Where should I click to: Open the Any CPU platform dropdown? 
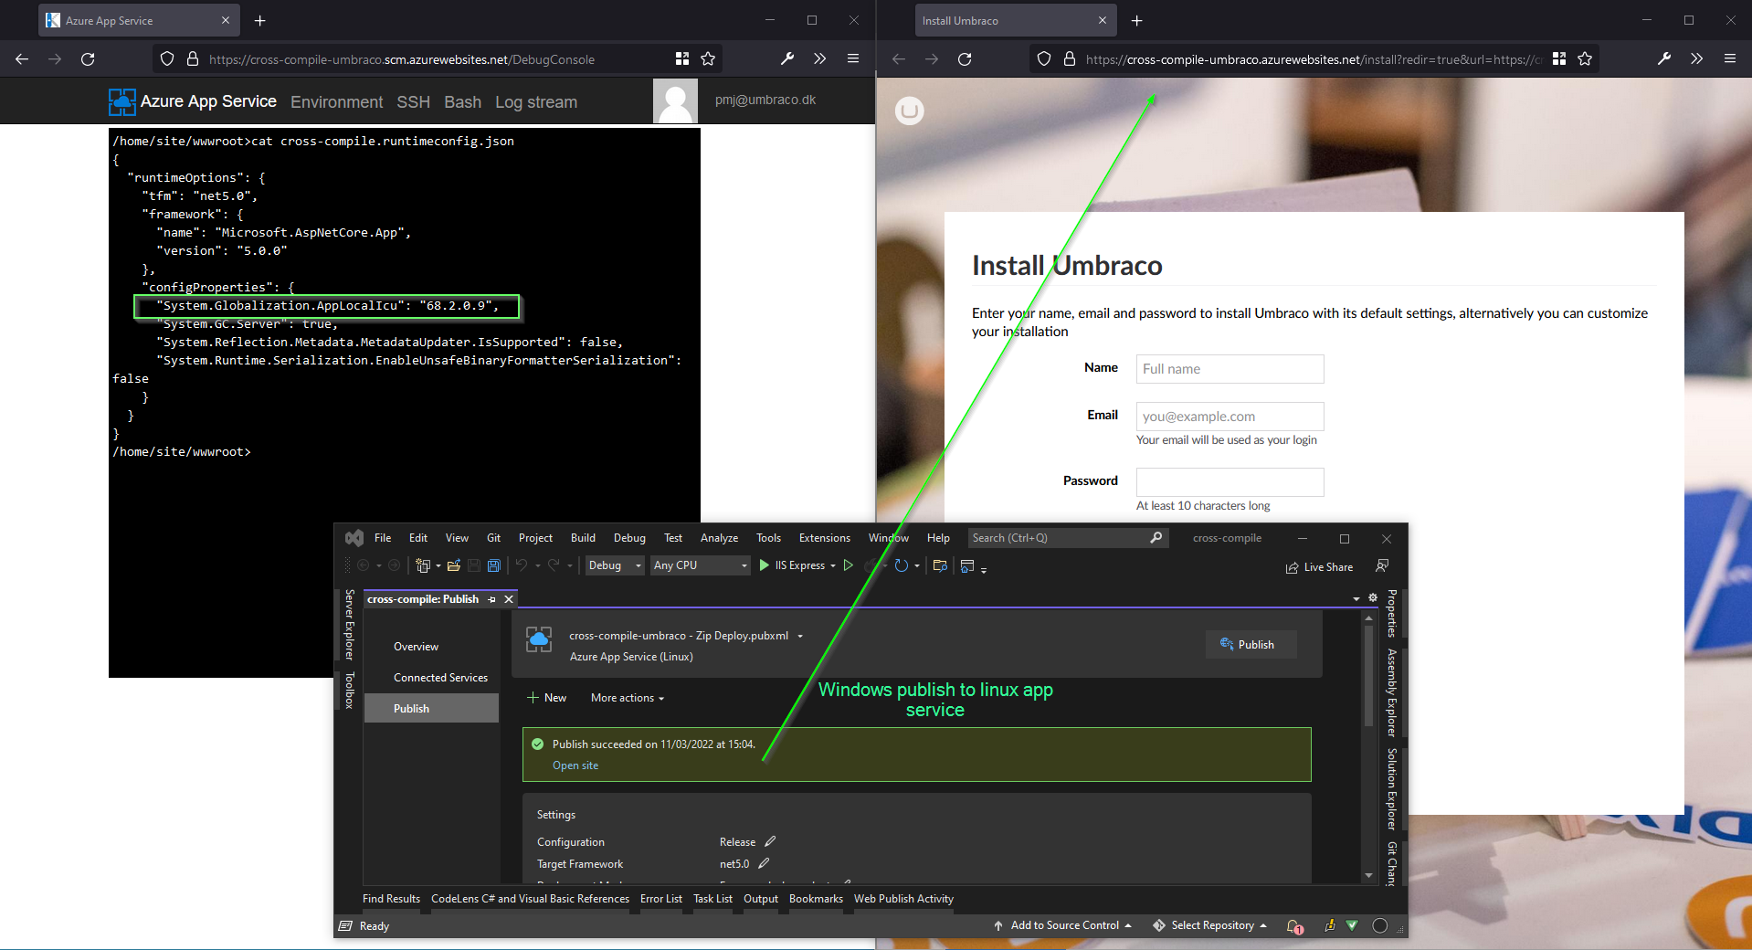pos(700,565)
